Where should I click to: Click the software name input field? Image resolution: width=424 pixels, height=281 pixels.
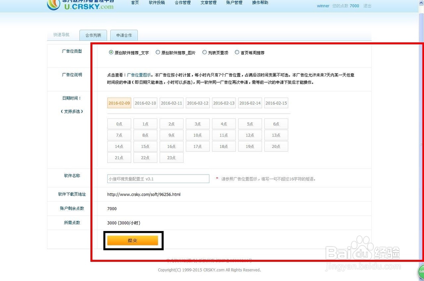click(158, 178)
